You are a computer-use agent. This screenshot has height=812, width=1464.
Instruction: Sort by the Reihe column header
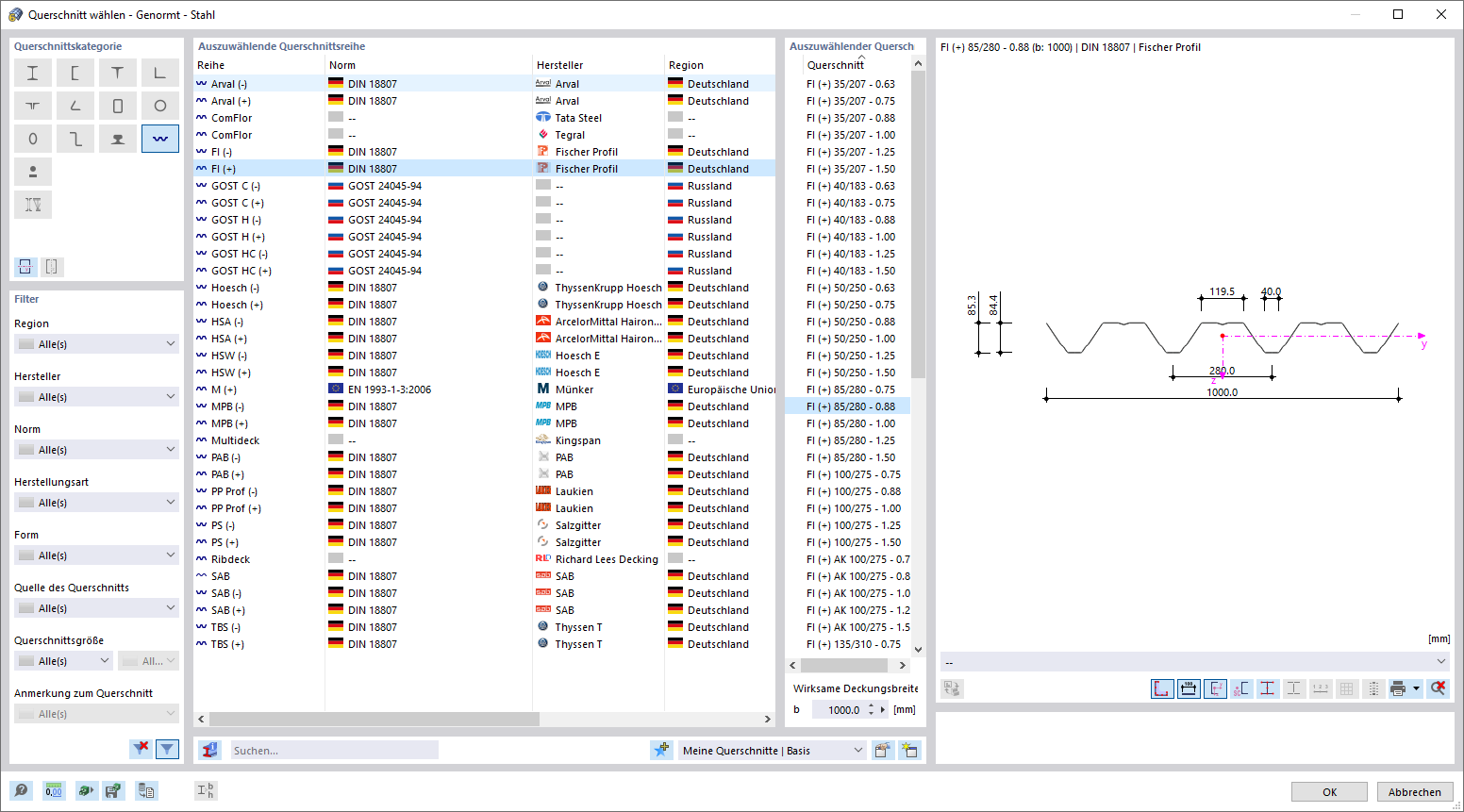pyautogui.click(x=259, y=65)
